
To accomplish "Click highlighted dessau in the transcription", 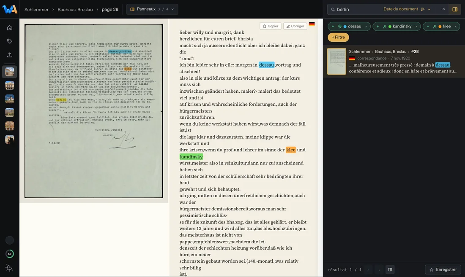I will point(266,65).
